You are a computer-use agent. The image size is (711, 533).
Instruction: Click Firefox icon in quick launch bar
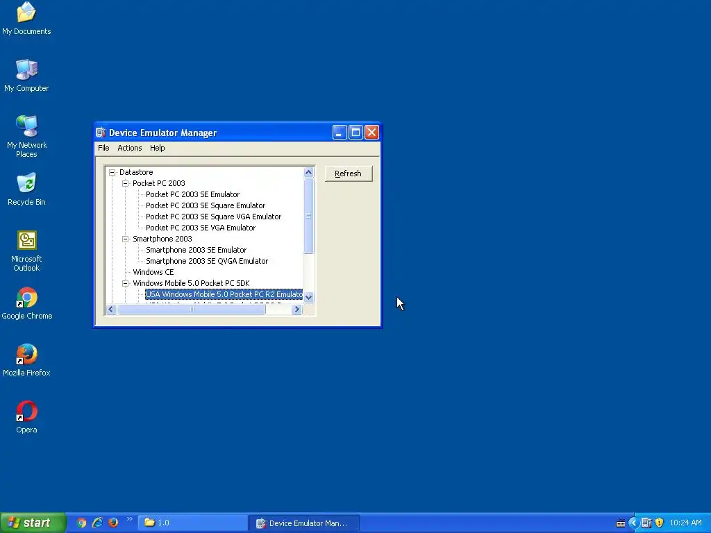(x=113, y=523)
